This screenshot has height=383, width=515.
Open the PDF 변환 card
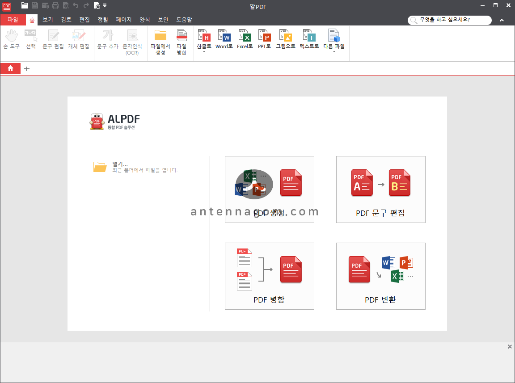[x=381, y=276]
